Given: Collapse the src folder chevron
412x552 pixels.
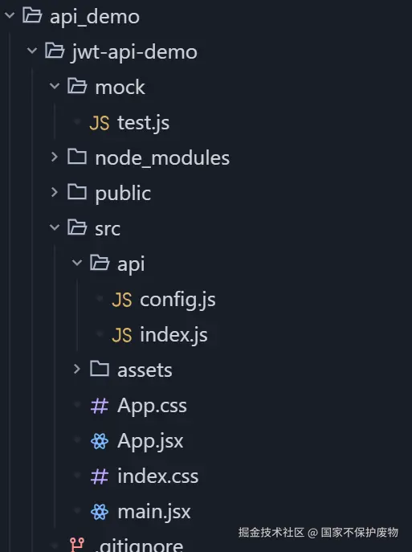Looking at the screenshot, I should point(55,227).
